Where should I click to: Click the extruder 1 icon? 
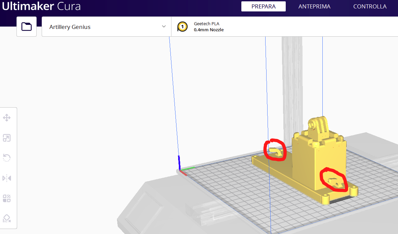coord(182,27)
